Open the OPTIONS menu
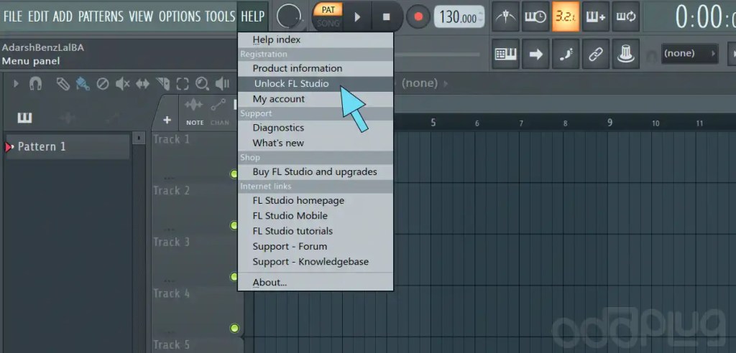736x353 pixels. (x=180, y=17)
